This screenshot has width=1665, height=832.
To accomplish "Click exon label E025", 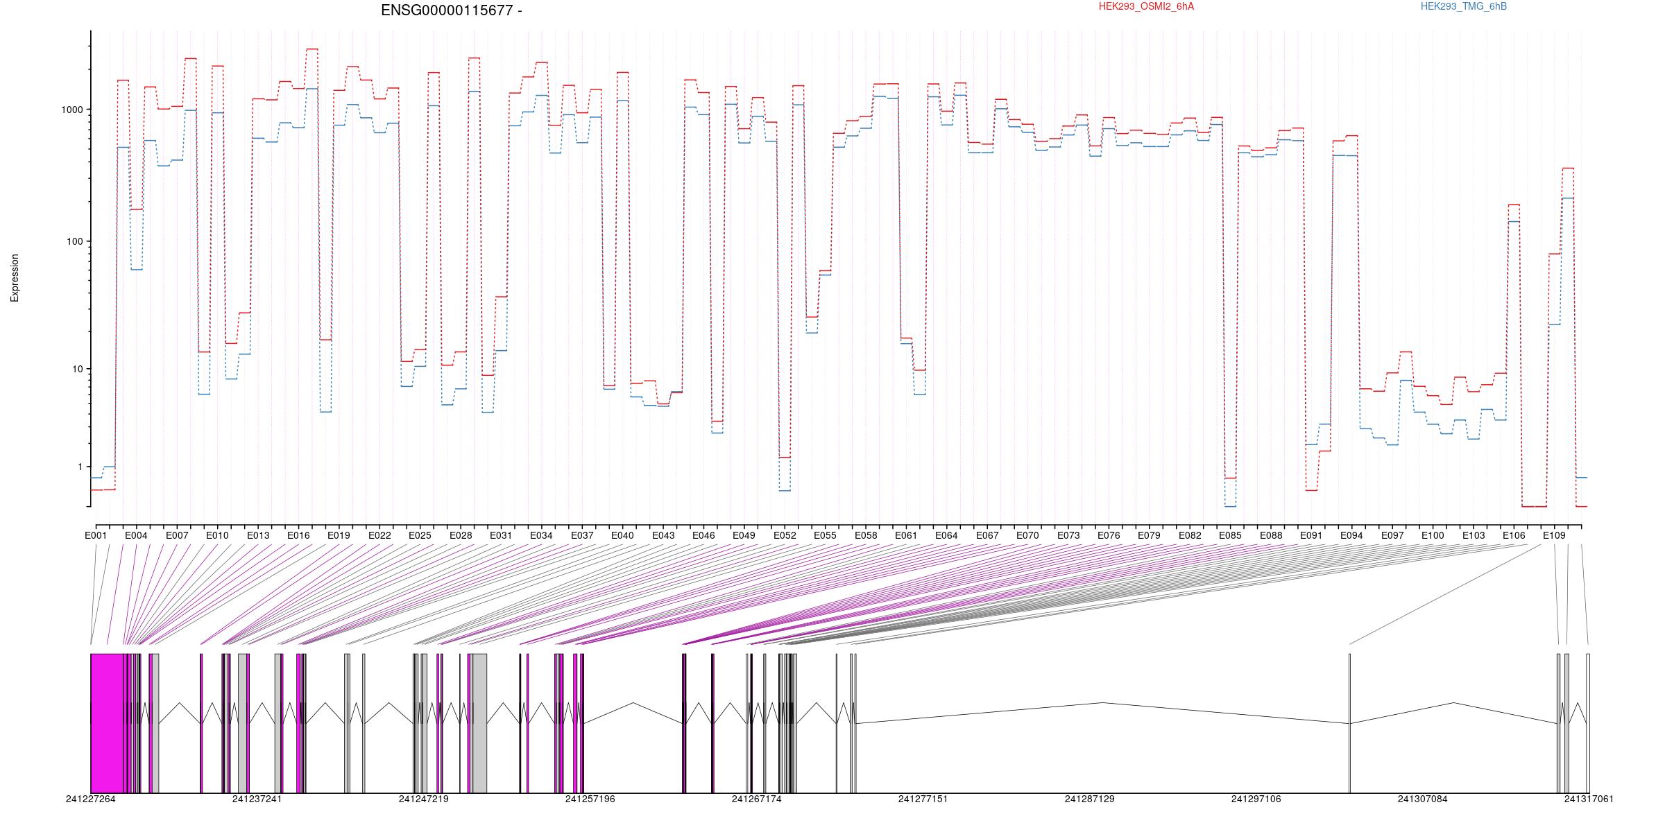I will 420,536.
